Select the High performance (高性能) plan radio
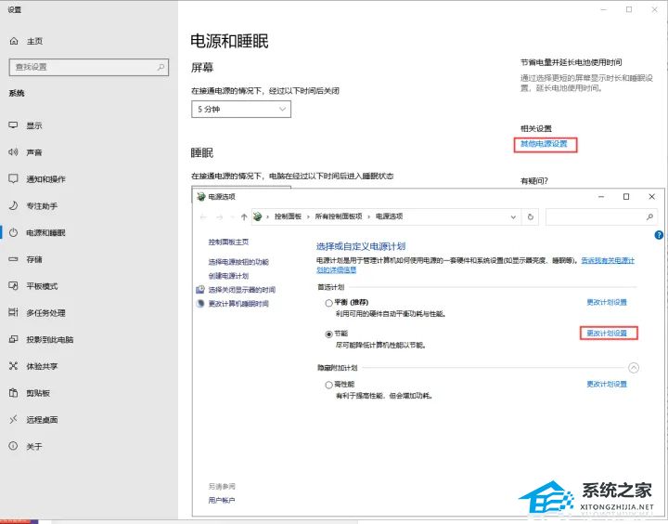This screenshot has height=524, width=668. tap(328, 385)
